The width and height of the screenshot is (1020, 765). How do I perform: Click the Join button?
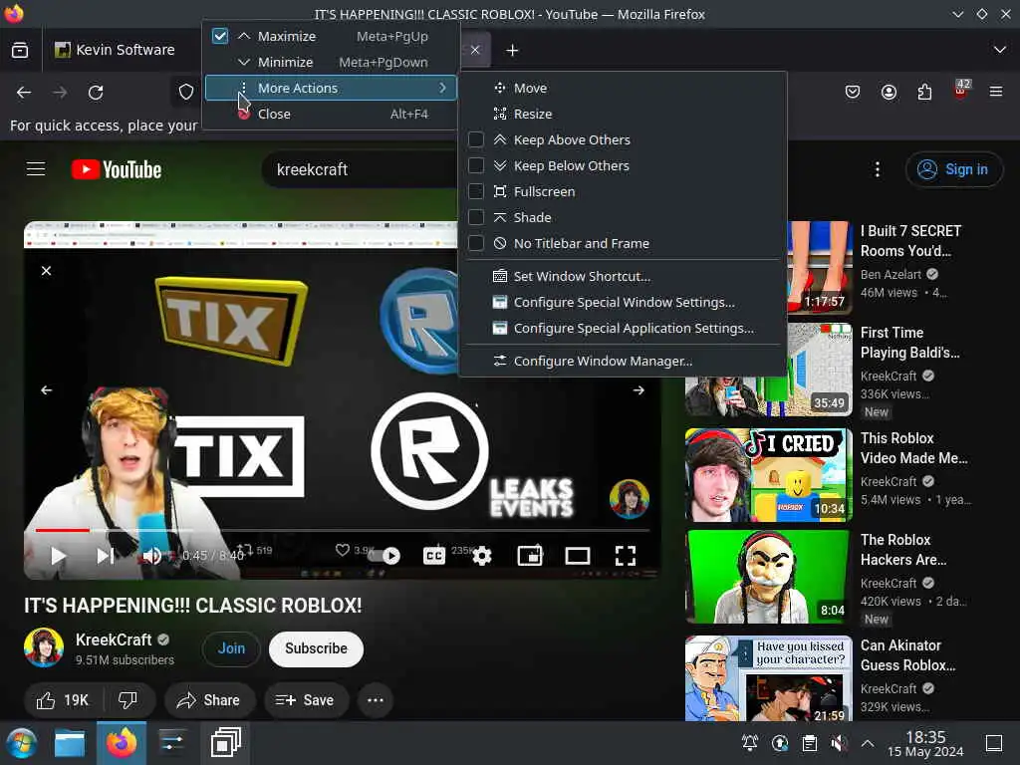pyautogui.click(x=231, y=648)
